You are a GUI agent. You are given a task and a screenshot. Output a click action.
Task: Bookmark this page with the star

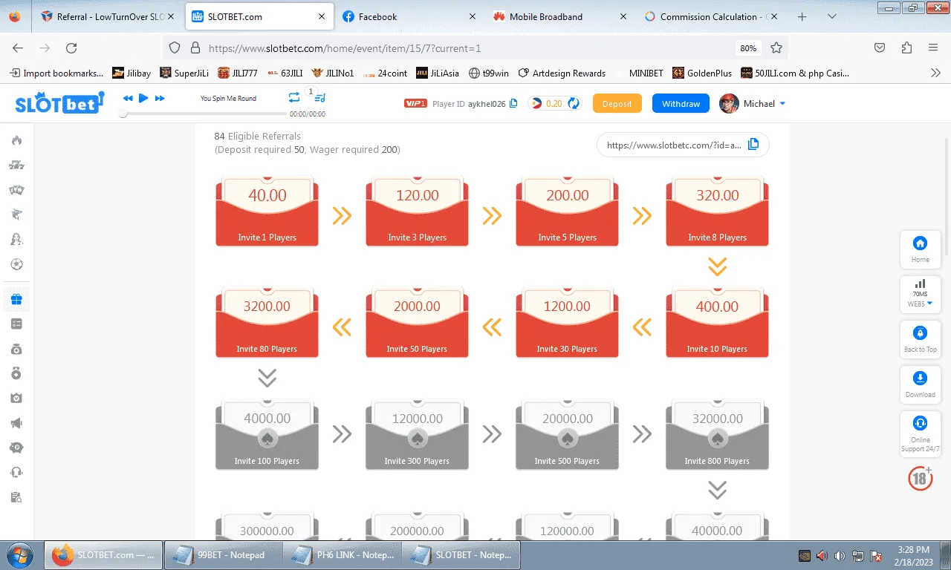[776, 47]
